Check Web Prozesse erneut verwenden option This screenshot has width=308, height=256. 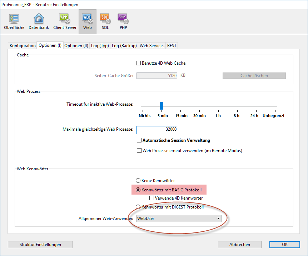coord(140,151)
